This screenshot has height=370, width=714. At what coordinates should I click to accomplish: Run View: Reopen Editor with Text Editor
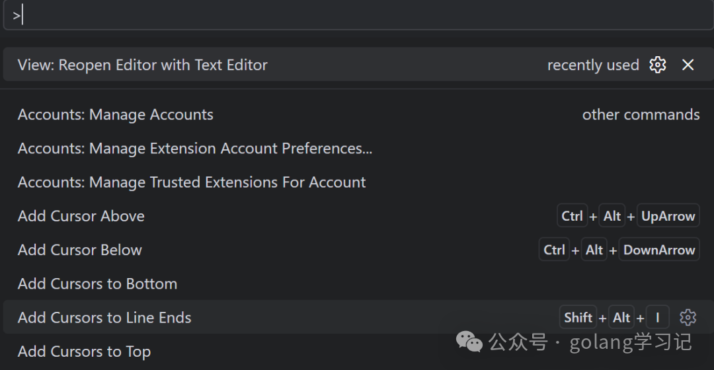pyautogui.click(x=143, y=65)
